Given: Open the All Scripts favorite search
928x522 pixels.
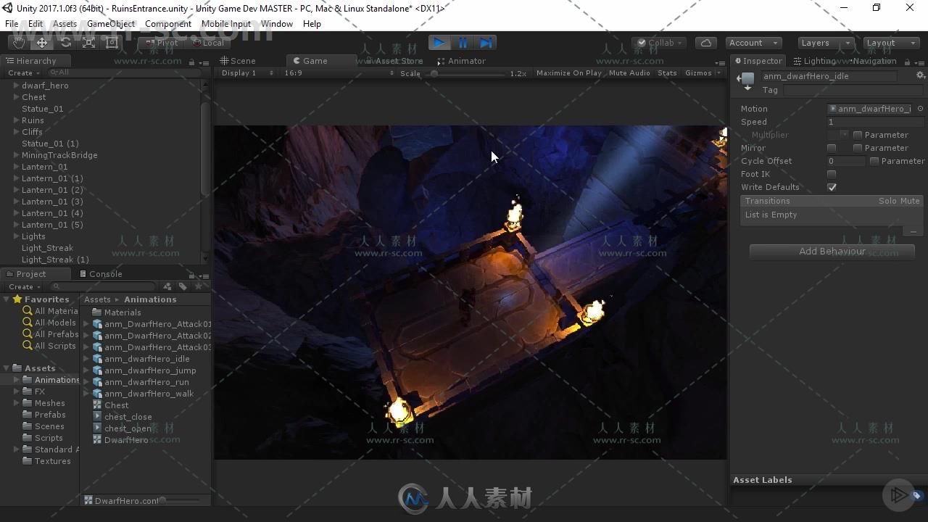Looking at the screenshot, I should (55, 346).
